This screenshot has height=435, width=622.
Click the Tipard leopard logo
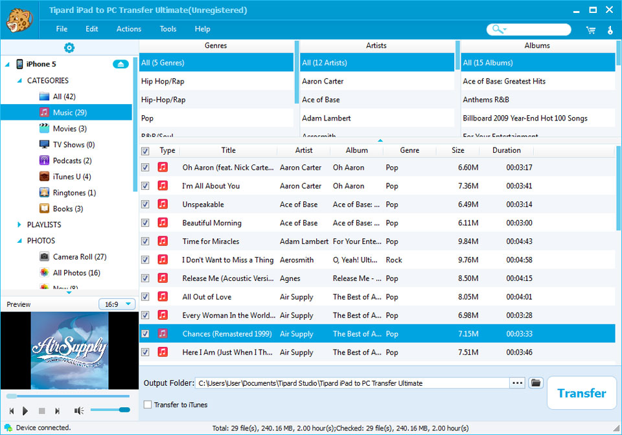click(19, 20)
